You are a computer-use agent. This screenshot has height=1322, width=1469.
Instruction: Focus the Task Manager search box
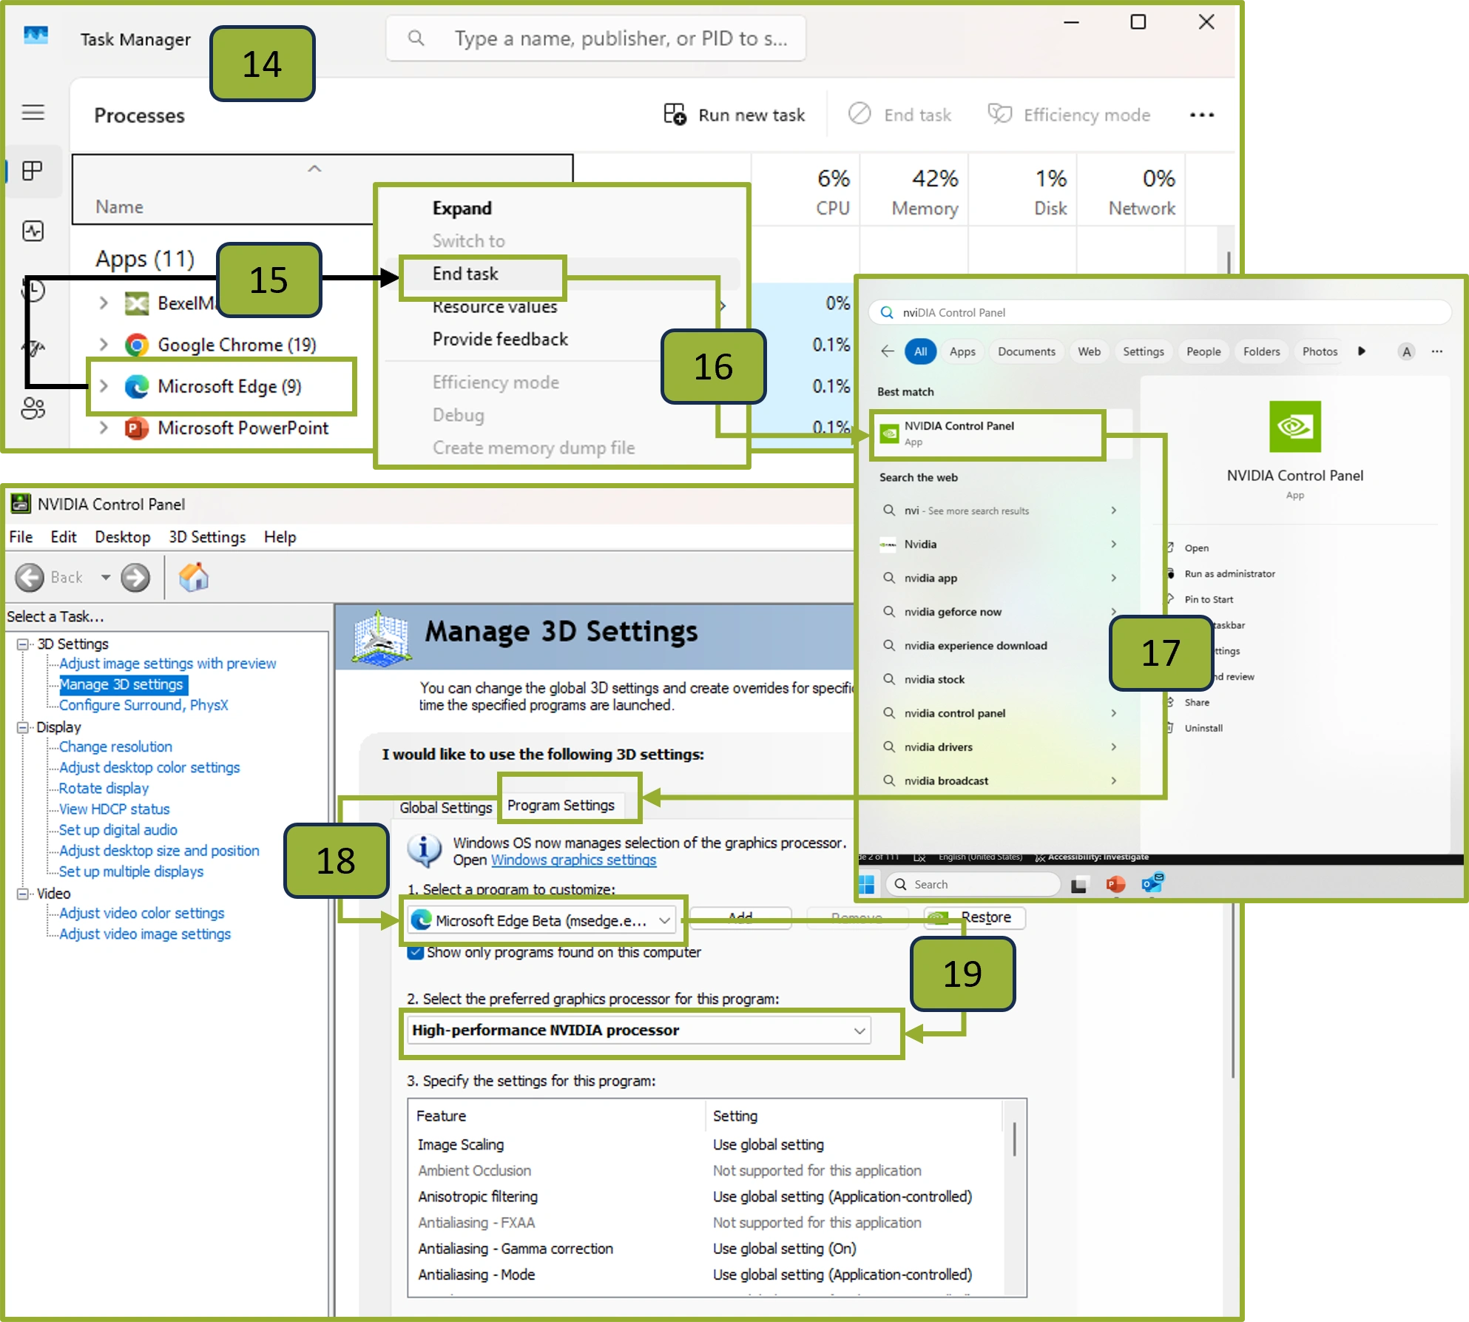coord(596,38)
